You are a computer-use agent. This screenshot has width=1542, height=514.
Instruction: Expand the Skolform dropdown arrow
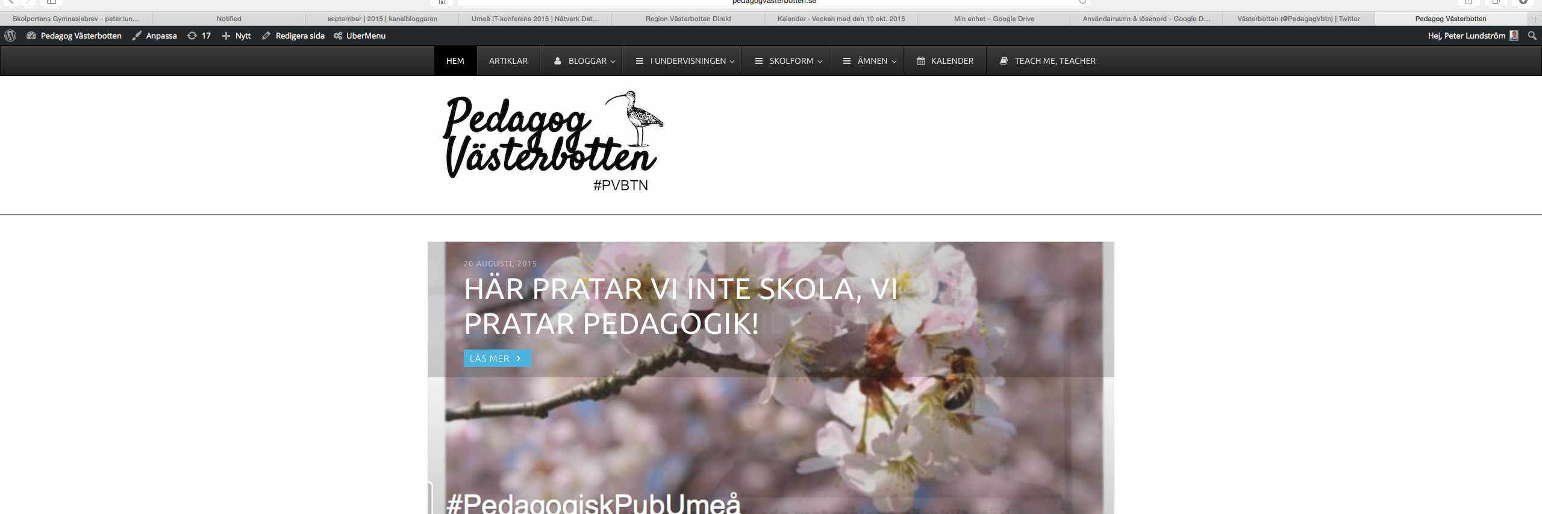pyautogui.click(x=820, y=61)
